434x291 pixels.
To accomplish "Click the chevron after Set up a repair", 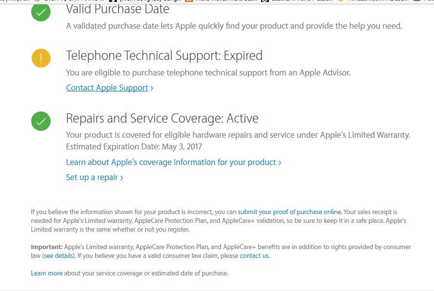I will coord(122,178).
